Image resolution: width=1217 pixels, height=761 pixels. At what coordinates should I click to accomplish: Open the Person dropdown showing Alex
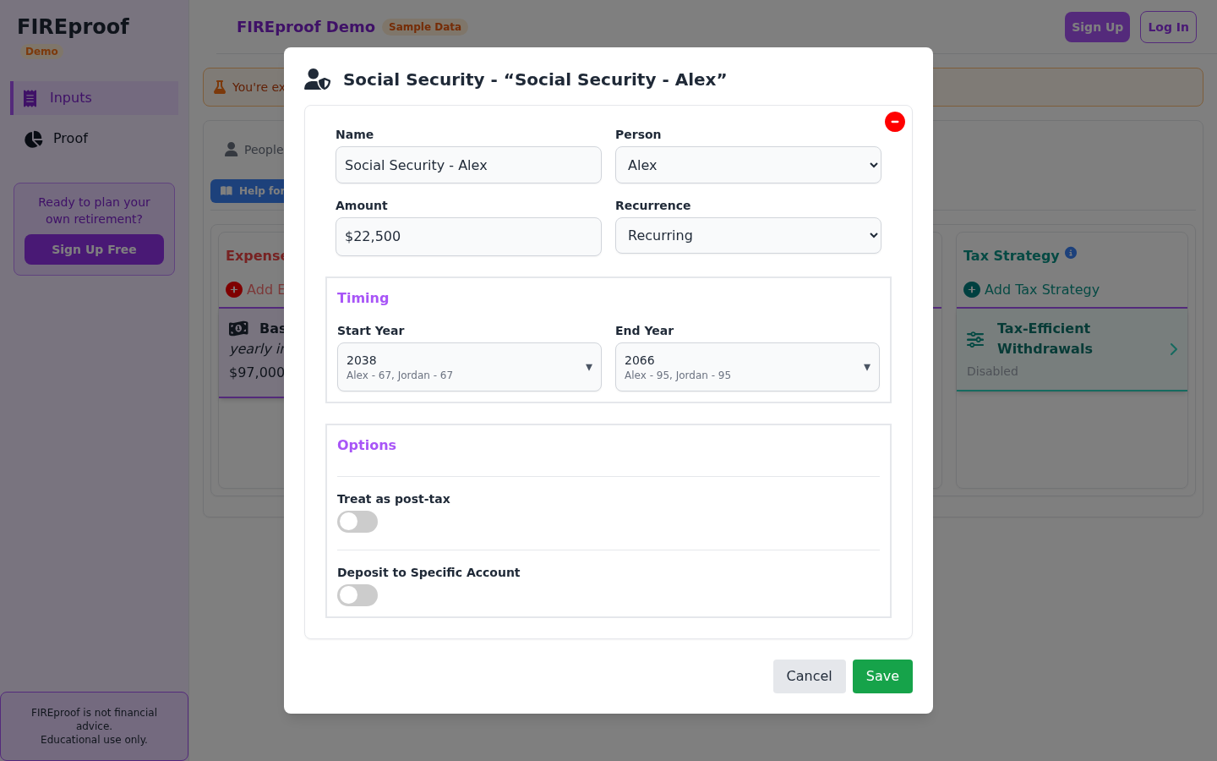click(x=748, y=165)
